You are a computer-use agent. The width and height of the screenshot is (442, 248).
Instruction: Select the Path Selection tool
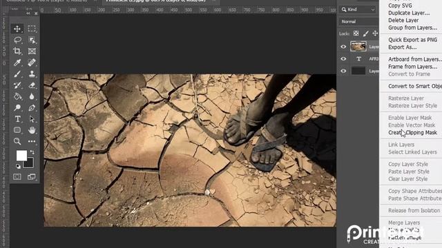click(x=32, y=119)
